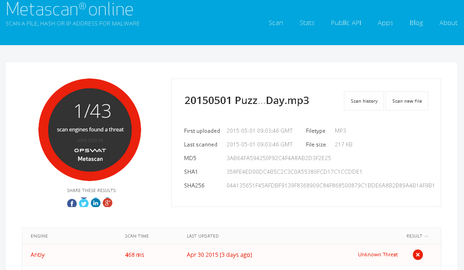Click the Scan history button
This screenshot has width=464, height=270.
364,101
